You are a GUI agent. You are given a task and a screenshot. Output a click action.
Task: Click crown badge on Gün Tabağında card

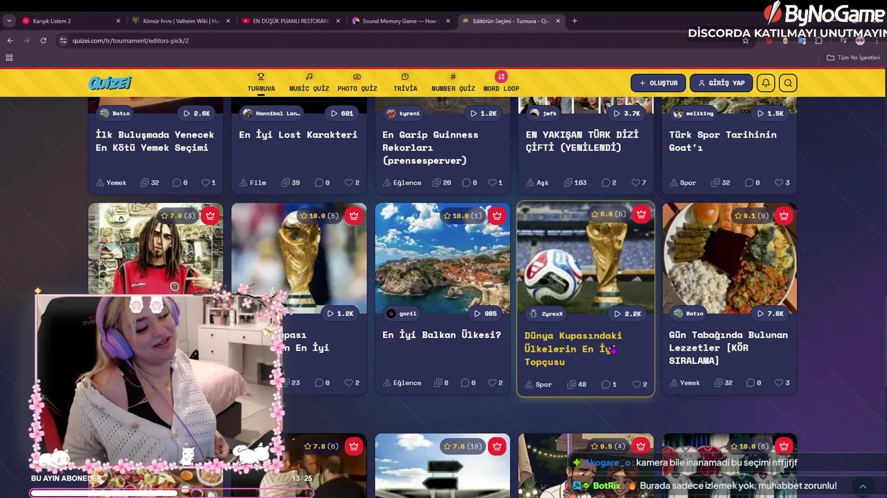pyautogui.click(x=784, y=216)
